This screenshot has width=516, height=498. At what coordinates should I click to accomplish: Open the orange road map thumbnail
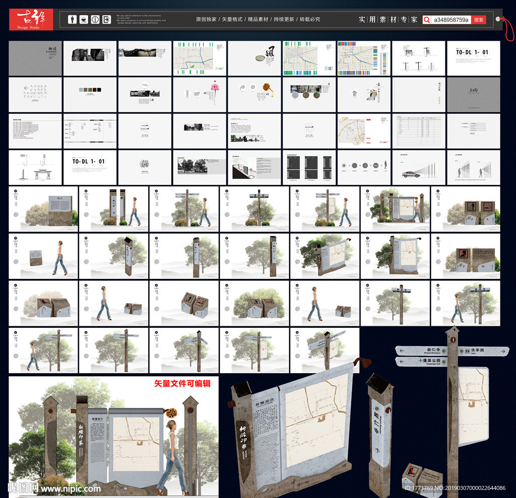coord(364,131)
